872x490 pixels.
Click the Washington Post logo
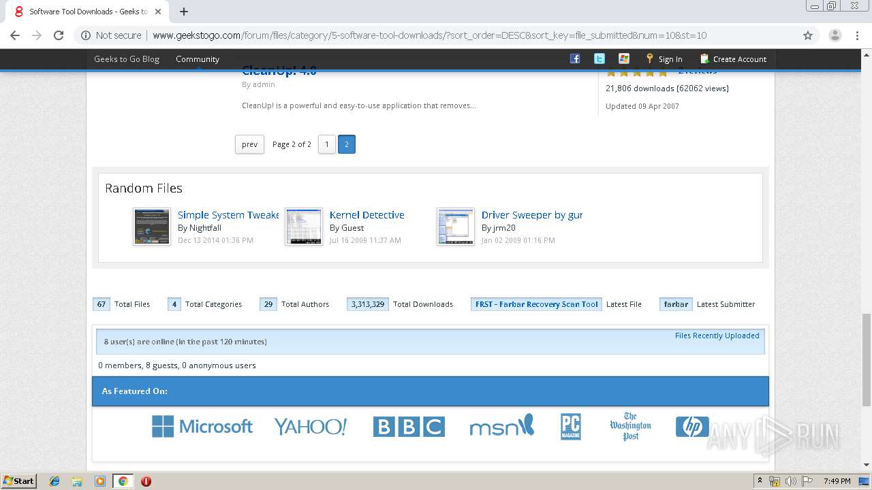(630, 427)
